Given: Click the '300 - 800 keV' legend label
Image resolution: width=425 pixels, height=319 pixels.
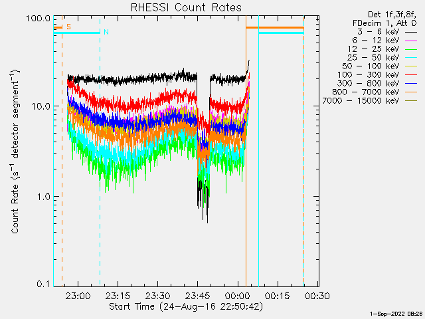Looking at the screenshot, I should pos(369,84).
